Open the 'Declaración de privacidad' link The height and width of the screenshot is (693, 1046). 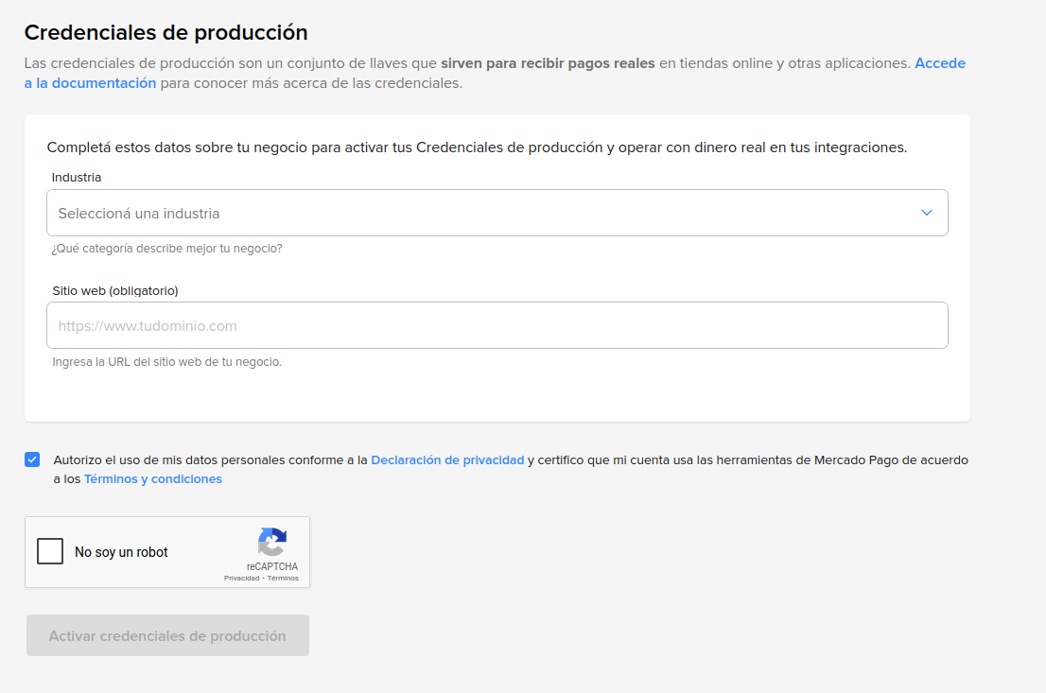[447, 460]
